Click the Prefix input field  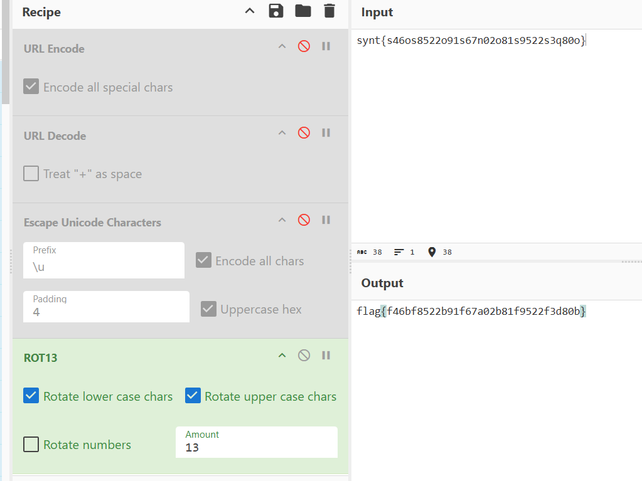(104, 266)
